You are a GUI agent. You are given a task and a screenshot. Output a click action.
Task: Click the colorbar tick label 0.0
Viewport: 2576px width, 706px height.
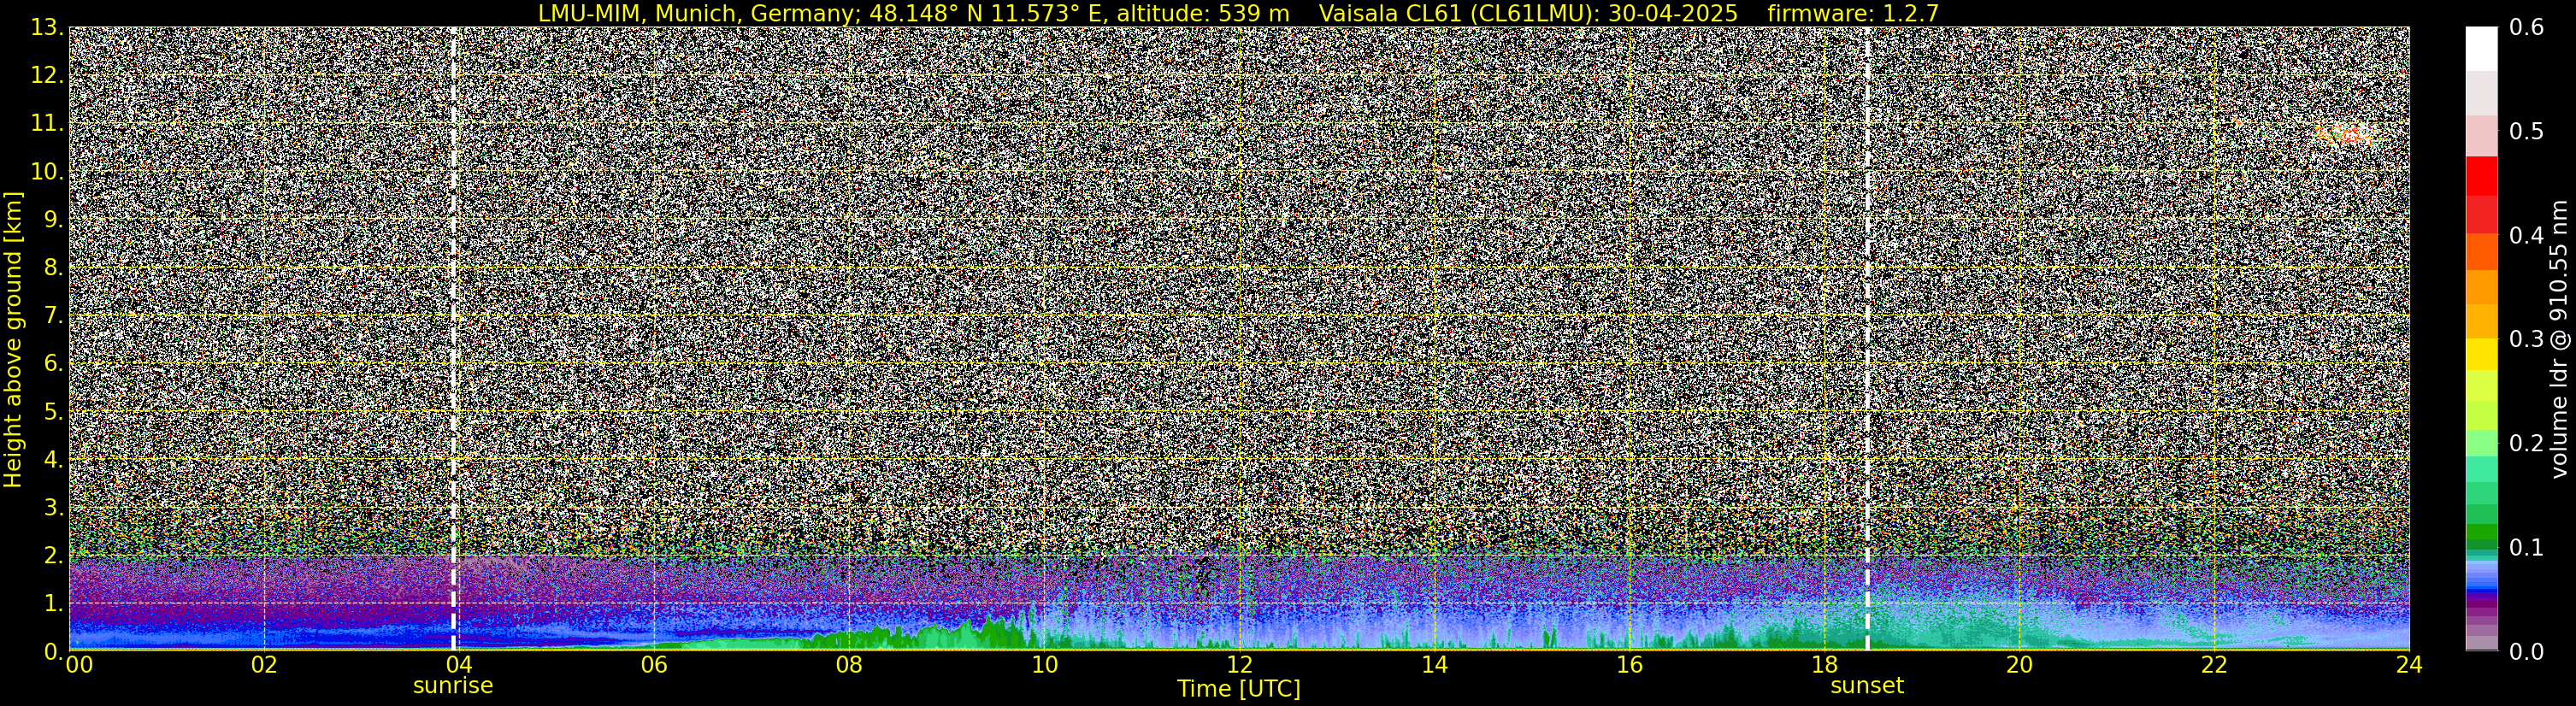2527,652
